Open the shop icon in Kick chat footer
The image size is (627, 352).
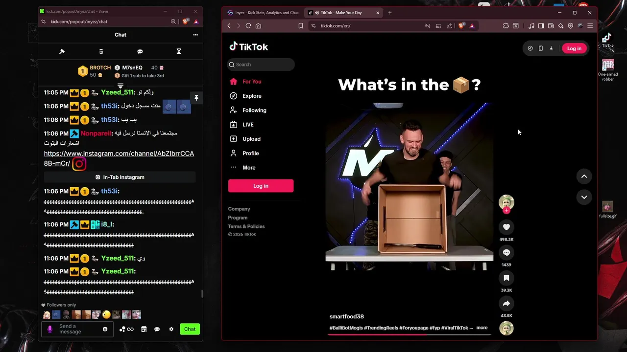tap(144, 329)
